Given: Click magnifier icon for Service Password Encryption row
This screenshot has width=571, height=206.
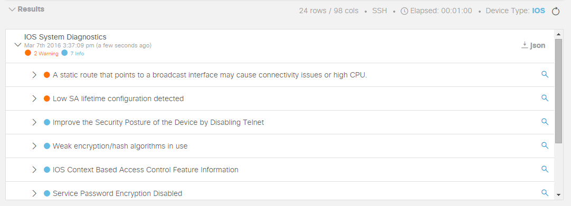Looking at the screenshot, I should pos(545,192).
